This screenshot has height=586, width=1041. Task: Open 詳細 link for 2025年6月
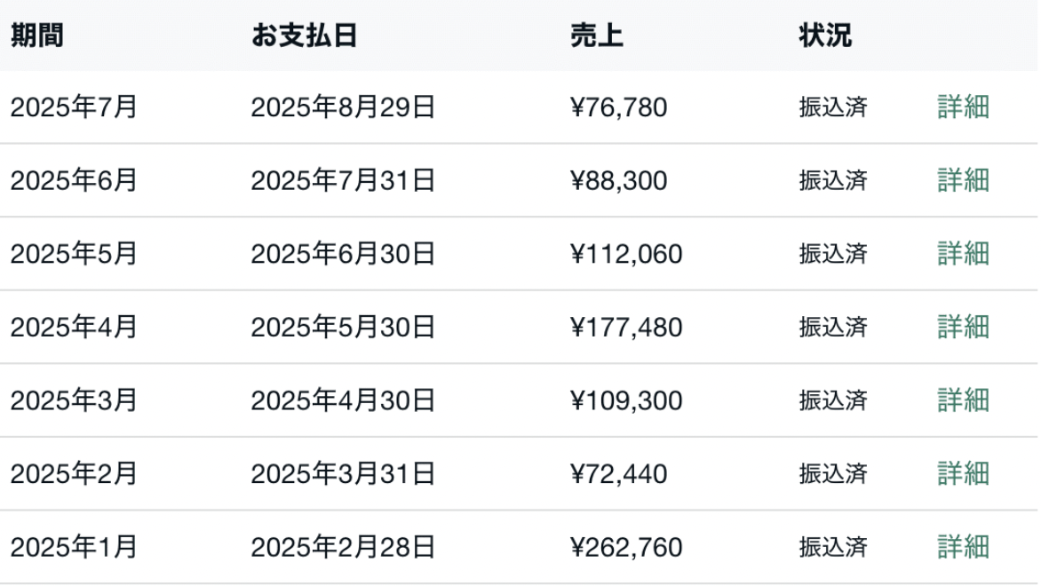[x=963, y=181]
